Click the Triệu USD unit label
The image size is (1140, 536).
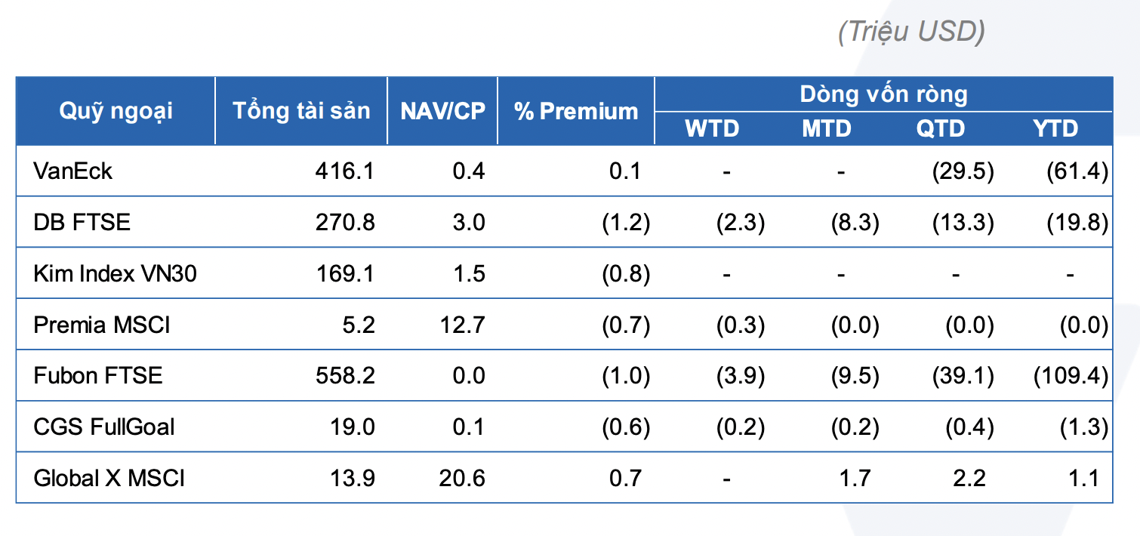(911, 32)
